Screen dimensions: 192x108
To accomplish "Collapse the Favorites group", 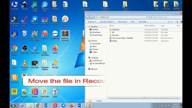I will (87, 27).
